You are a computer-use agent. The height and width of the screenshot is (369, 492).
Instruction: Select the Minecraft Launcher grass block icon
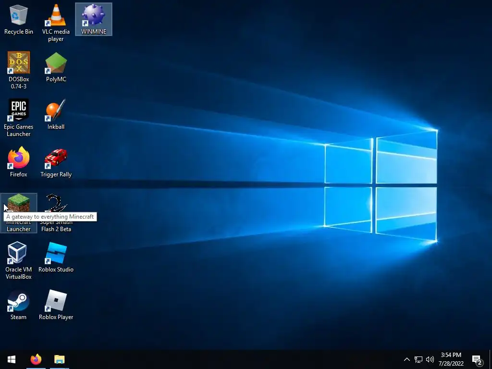pos(19,203)
